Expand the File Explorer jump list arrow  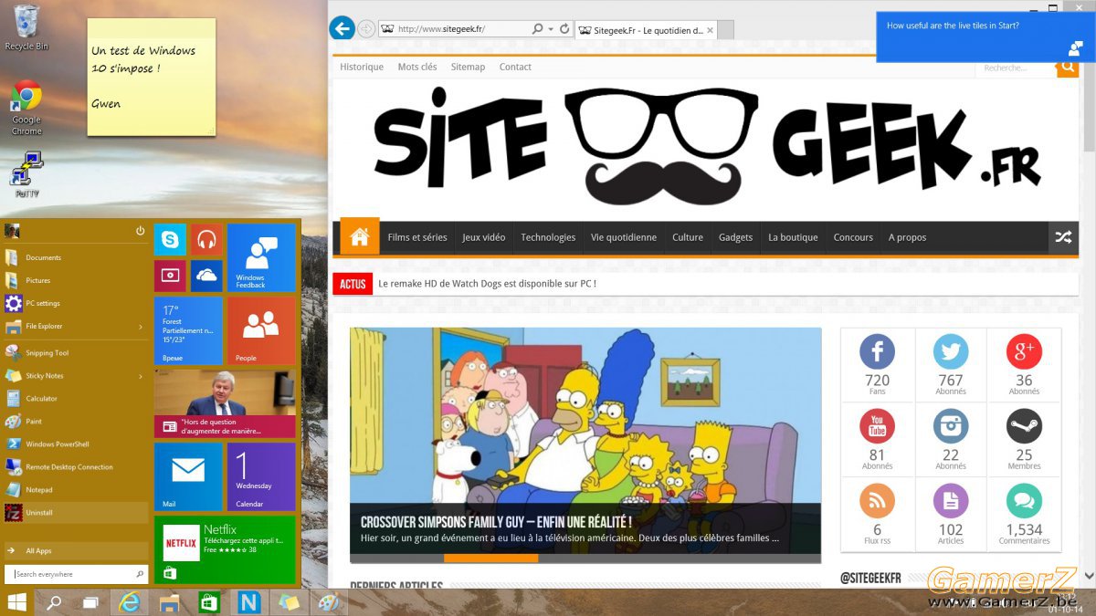(141, 326)
